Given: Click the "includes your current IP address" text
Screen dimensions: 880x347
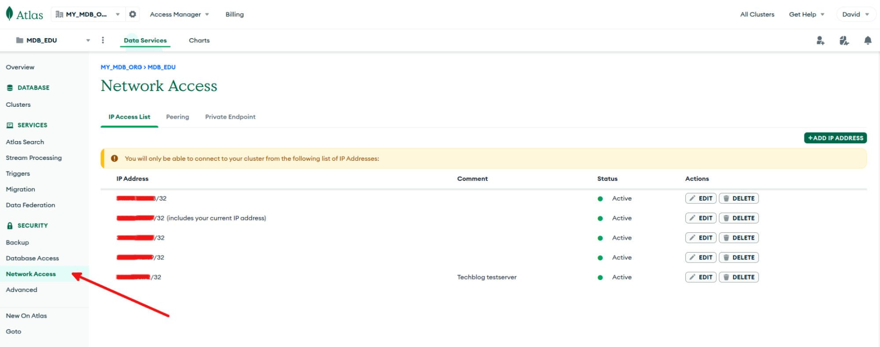Looking at the screenshot, I should click(216, 218).
